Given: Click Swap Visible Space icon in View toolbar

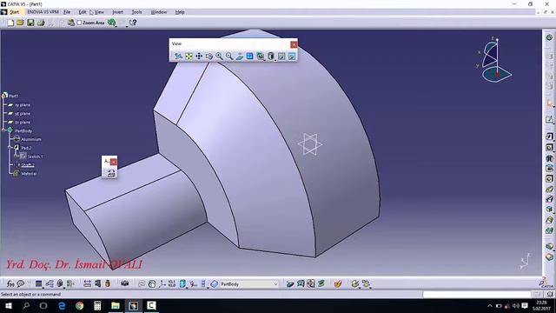Looking at the screenshot, I should [292, 56].
